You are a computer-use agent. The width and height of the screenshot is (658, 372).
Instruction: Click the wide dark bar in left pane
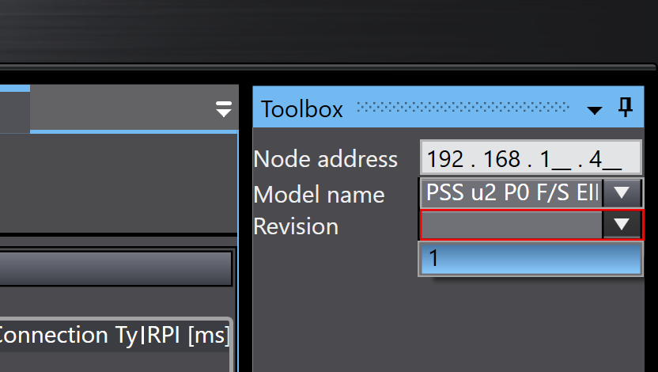115,268
